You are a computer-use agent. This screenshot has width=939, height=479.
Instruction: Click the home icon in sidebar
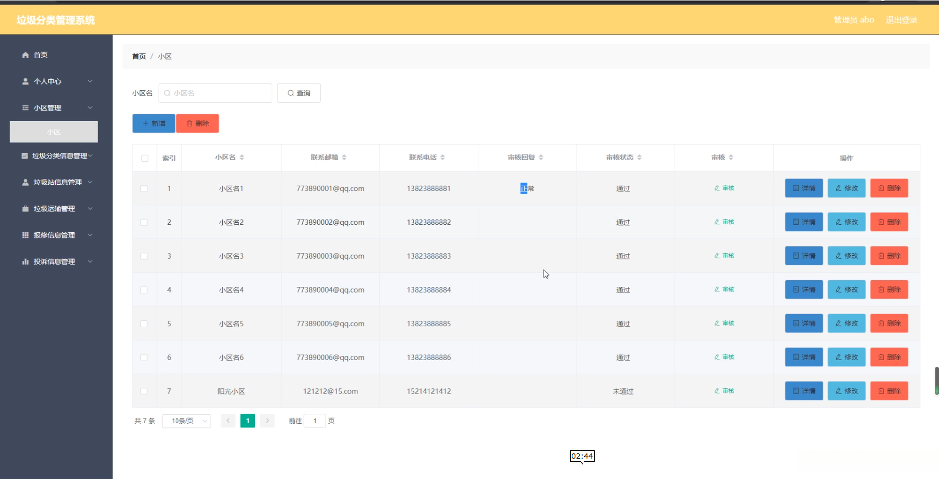(25, 55)
